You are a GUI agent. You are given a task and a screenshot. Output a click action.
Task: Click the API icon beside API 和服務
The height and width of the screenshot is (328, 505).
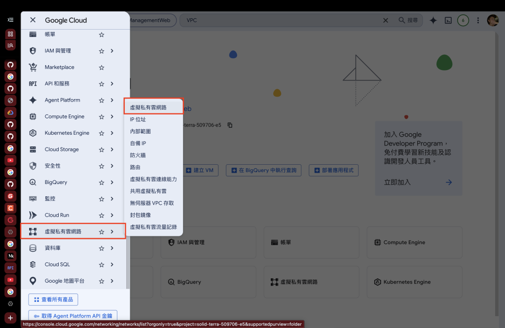[x=33, y=83]
